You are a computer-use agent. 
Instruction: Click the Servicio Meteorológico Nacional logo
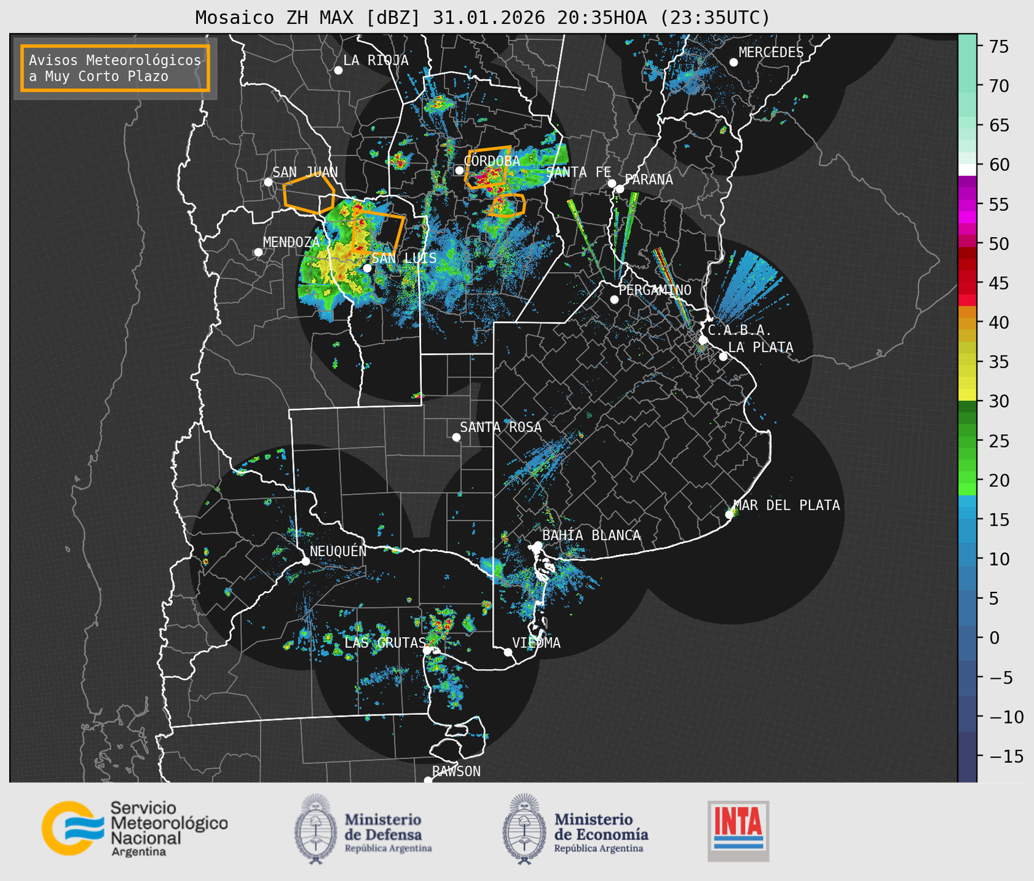[134, 828]
